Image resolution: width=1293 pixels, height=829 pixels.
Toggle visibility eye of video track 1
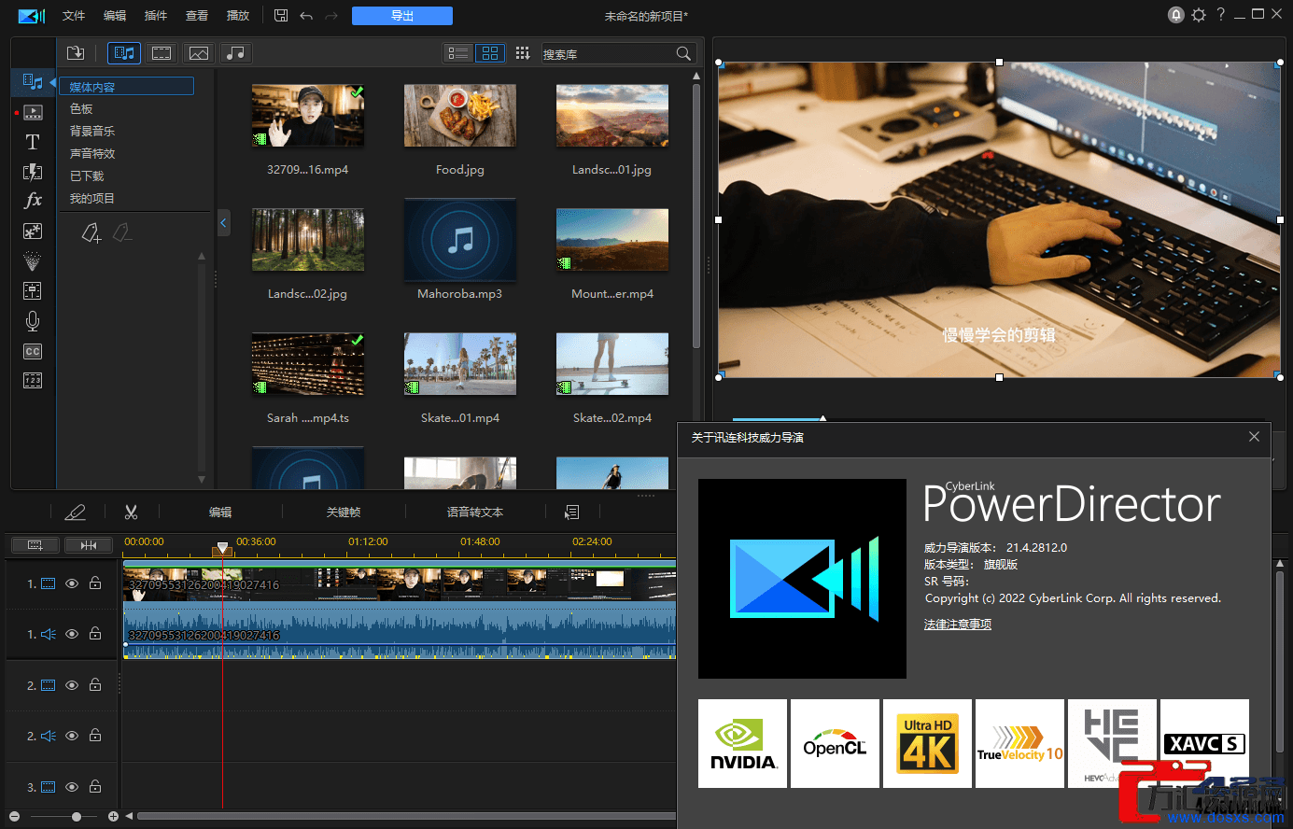coord(72,583)
